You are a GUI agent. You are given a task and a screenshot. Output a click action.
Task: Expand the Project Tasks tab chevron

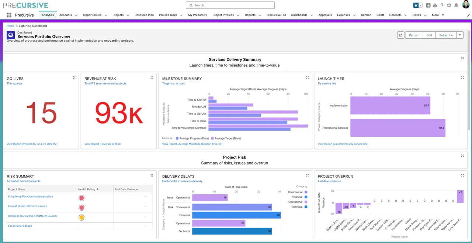181,15
